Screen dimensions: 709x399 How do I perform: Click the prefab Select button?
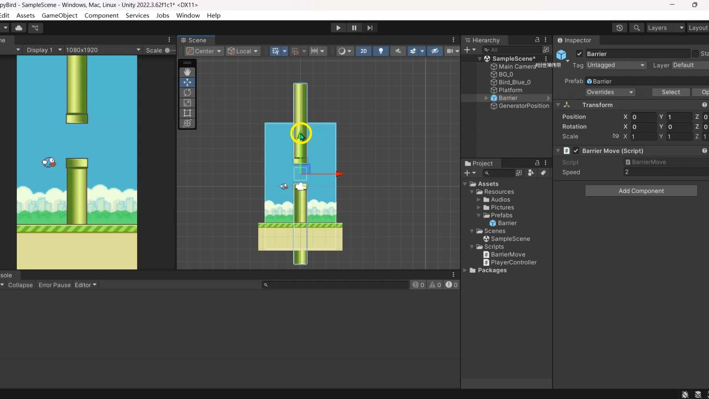671,92
